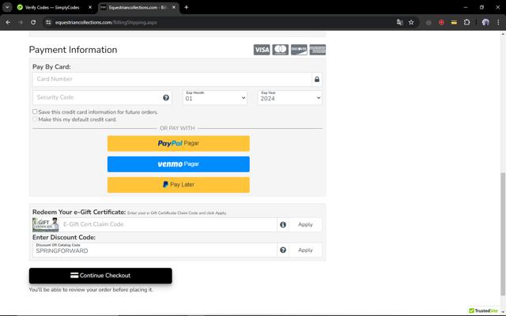Viewport: 506px width, 316px height.
Task: Click the E-Gift certificate thumbnail image
Action: [x=46, y=224]
